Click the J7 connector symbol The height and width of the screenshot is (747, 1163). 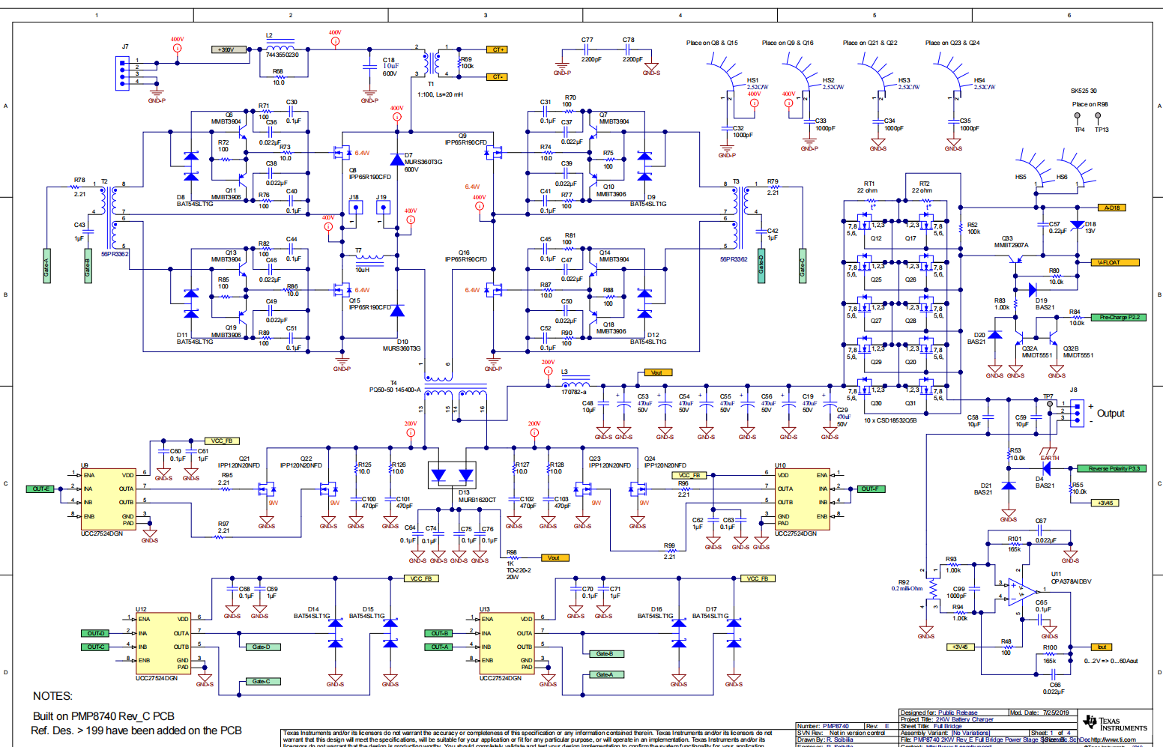pos(122,73)
